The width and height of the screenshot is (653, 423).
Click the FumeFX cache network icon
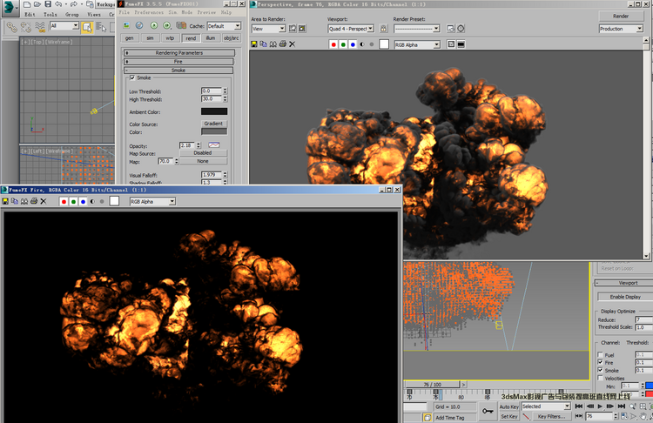(181, 25)
